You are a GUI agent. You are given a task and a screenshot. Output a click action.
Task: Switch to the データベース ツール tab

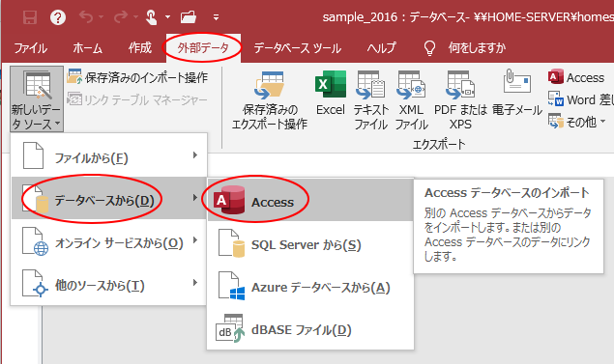point(298,47)
